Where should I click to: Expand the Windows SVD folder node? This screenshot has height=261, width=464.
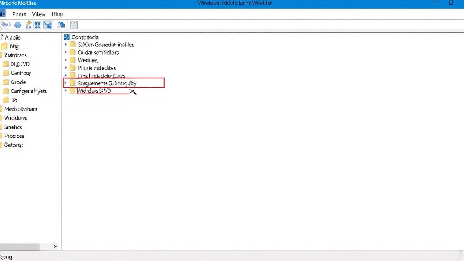point(66,91)
